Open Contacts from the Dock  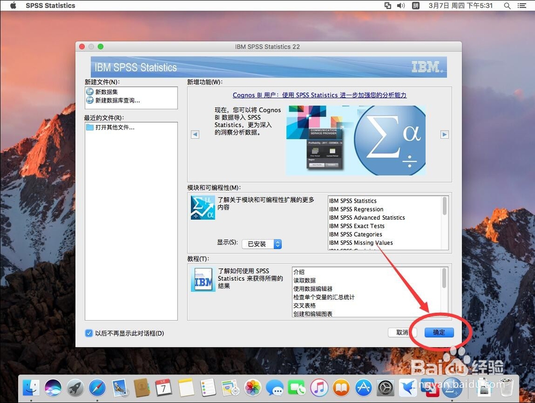tap(142, 387)
